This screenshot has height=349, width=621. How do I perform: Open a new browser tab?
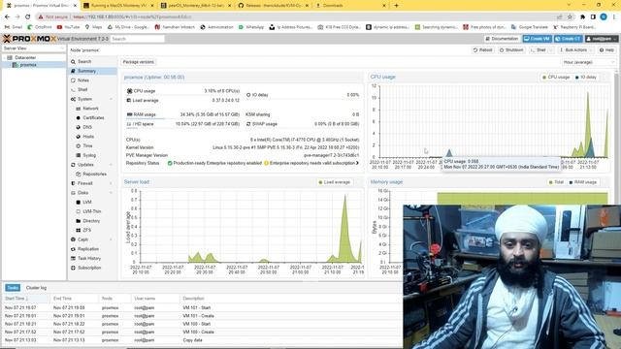click(396, 6)
